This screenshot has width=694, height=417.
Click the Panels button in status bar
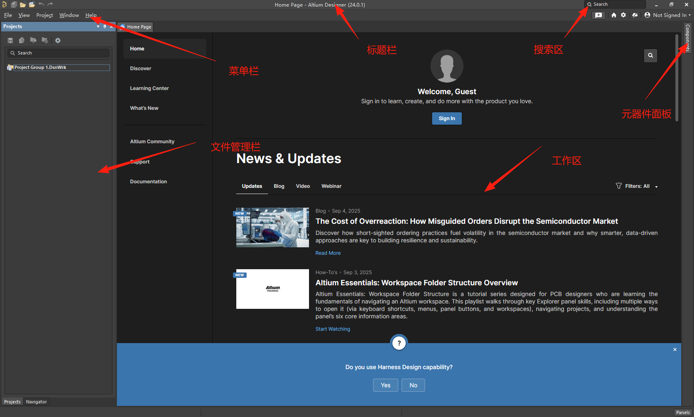coord(683,412)
